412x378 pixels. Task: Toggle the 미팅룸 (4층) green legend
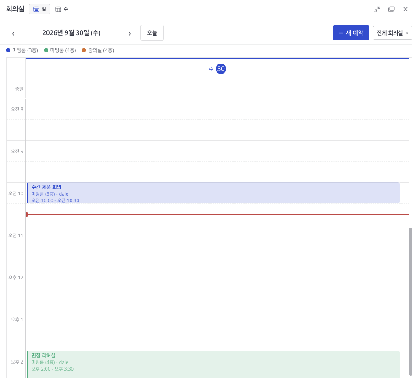click(x=60, y=50)
